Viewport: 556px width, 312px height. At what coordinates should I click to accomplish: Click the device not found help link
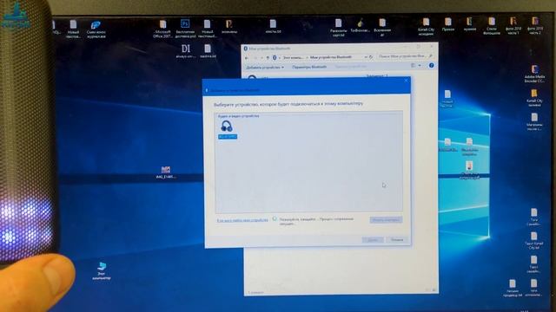click(x=242, y=220)
